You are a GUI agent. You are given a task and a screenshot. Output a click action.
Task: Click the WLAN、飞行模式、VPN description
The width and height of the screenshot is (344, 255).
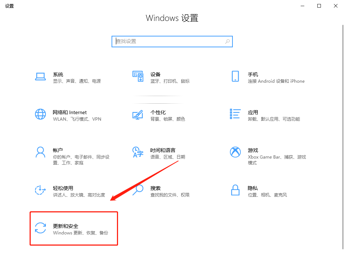[77, 119]
